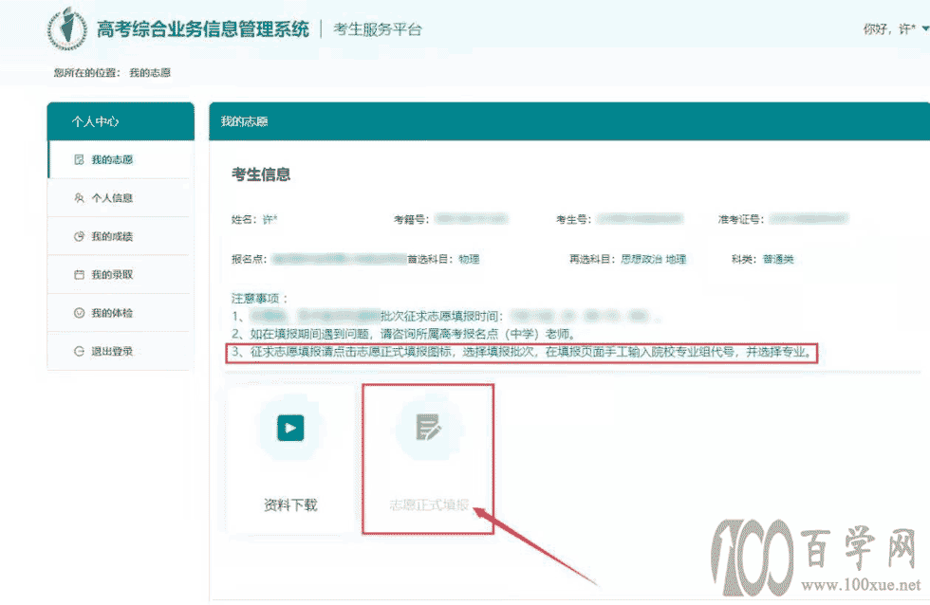Click the 您所在的位置 label
930x605 pixels.
[86, 72]
